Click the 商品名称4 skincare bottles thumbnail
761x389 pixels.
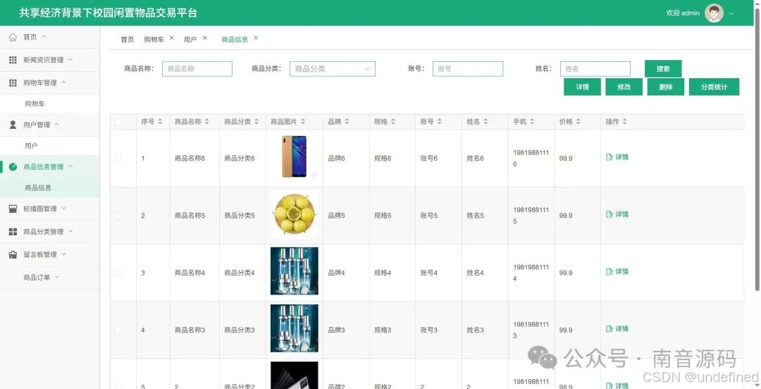294,271
